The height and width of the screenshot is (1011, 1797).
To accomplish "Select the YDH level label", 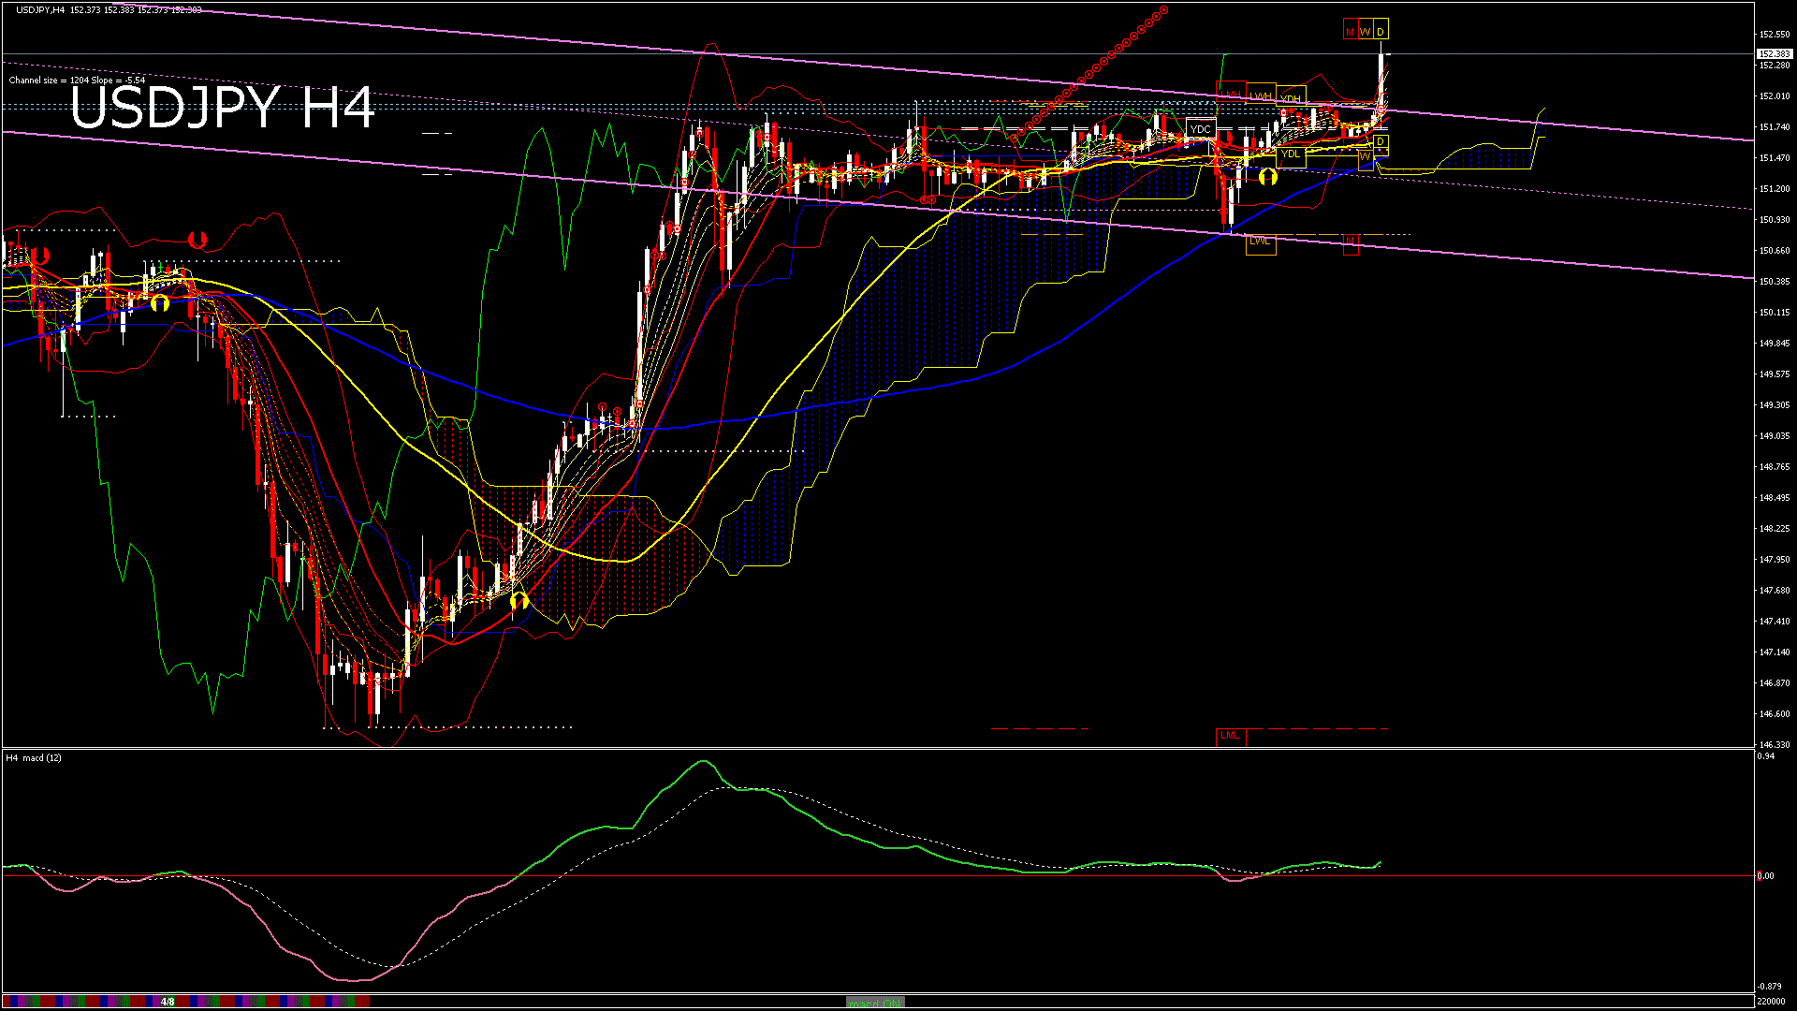I will click(1292, 99).
